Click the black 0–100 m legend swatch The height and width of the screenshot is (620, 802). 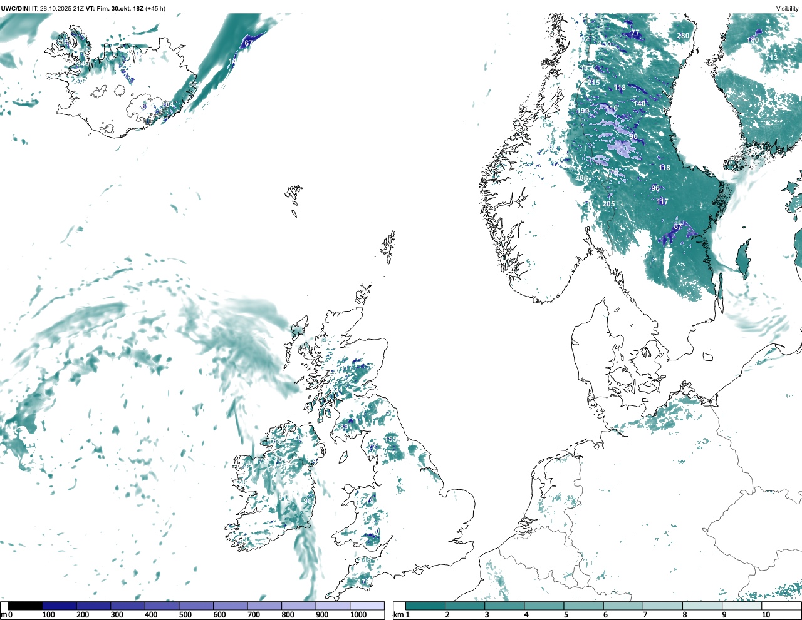click(x=26, y=606)
